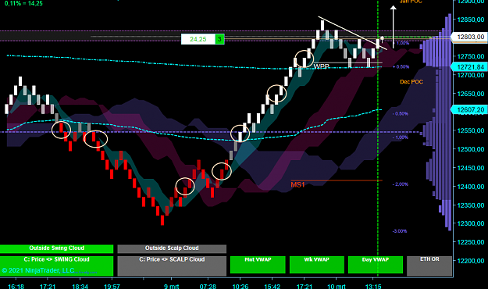This screenshot has height=289, width=488.
Task: Click the 12300,00 price axis label
Action: [x=471, y=223]
